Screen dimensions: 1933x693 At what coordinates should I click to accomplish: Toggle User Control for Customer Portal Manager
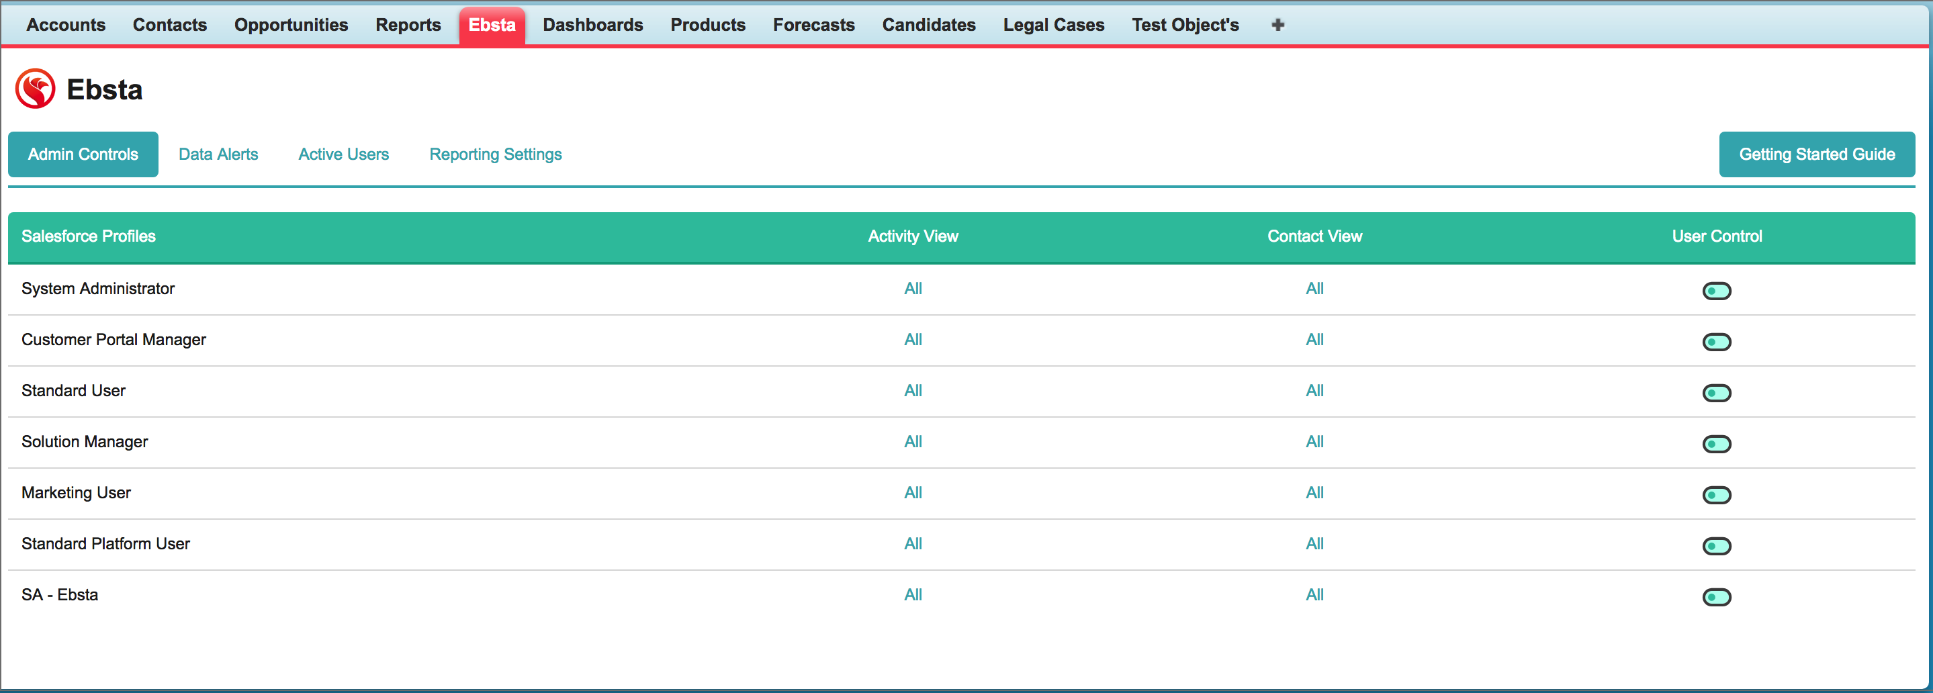click(x=1716, y=342)
